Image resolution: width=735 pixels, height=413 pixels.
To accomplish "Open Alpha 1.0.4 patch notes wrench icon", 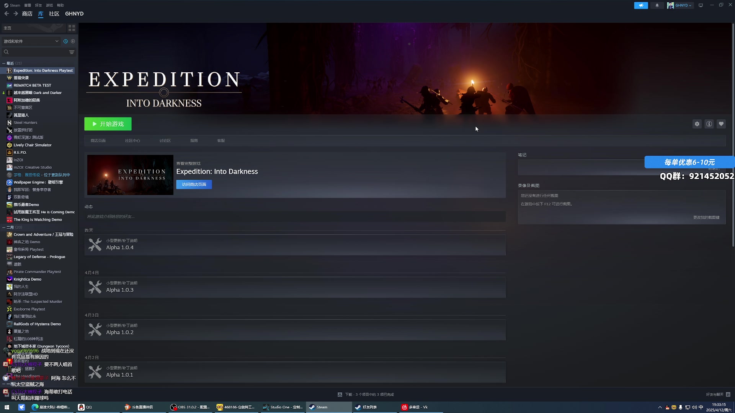I will [x=95, y=244].
